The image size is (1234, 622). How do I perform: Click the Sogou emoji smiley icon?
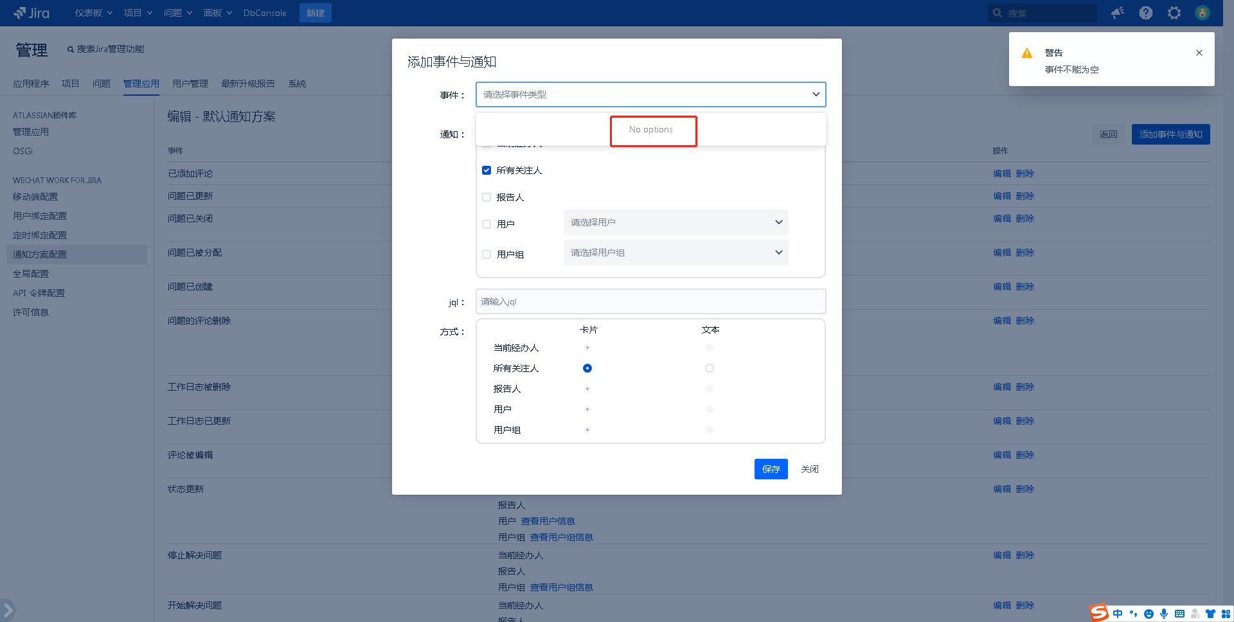pyautogui.click(x=1149, y=614)
